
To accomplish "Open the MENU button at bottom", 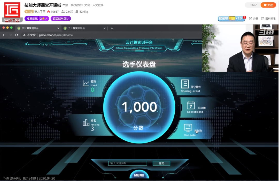I will coord(139,175).
